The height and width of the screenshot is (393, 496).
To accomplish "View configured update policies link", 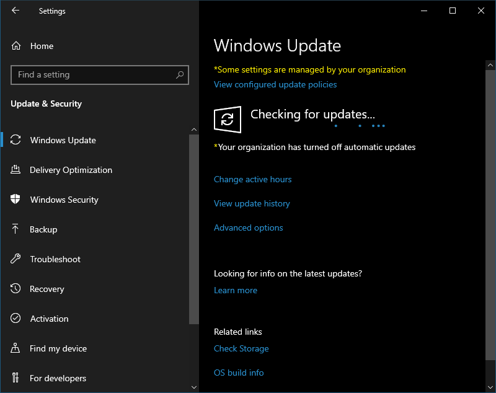I will point(275,84).
